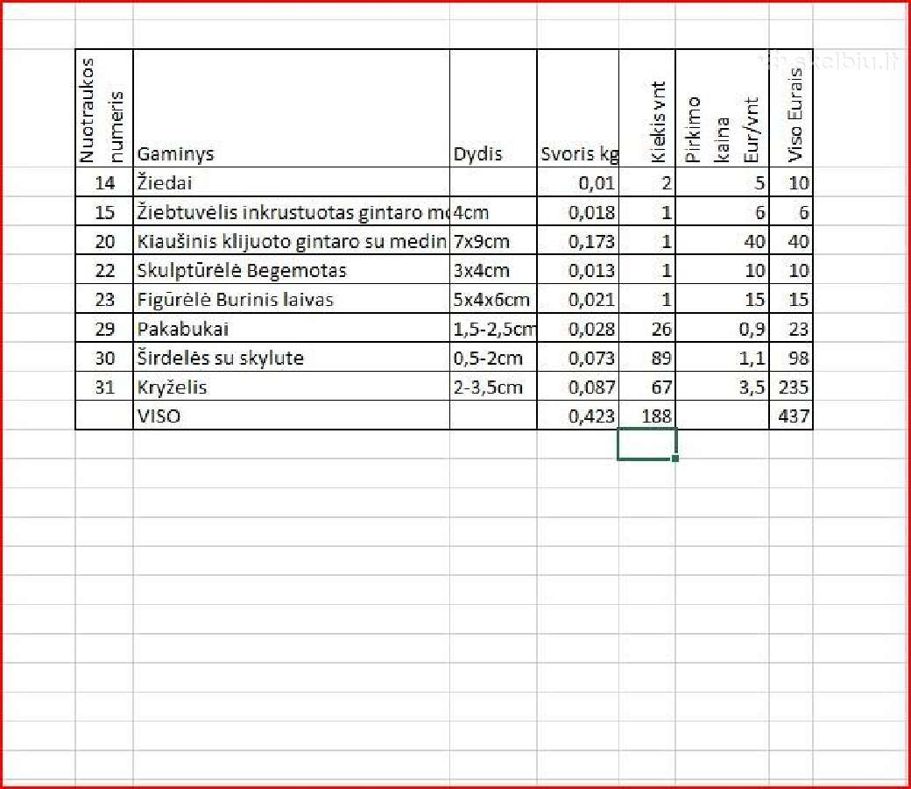Click the weight value '0,173'
Screen dimensions: 911x789
[578, 241]
